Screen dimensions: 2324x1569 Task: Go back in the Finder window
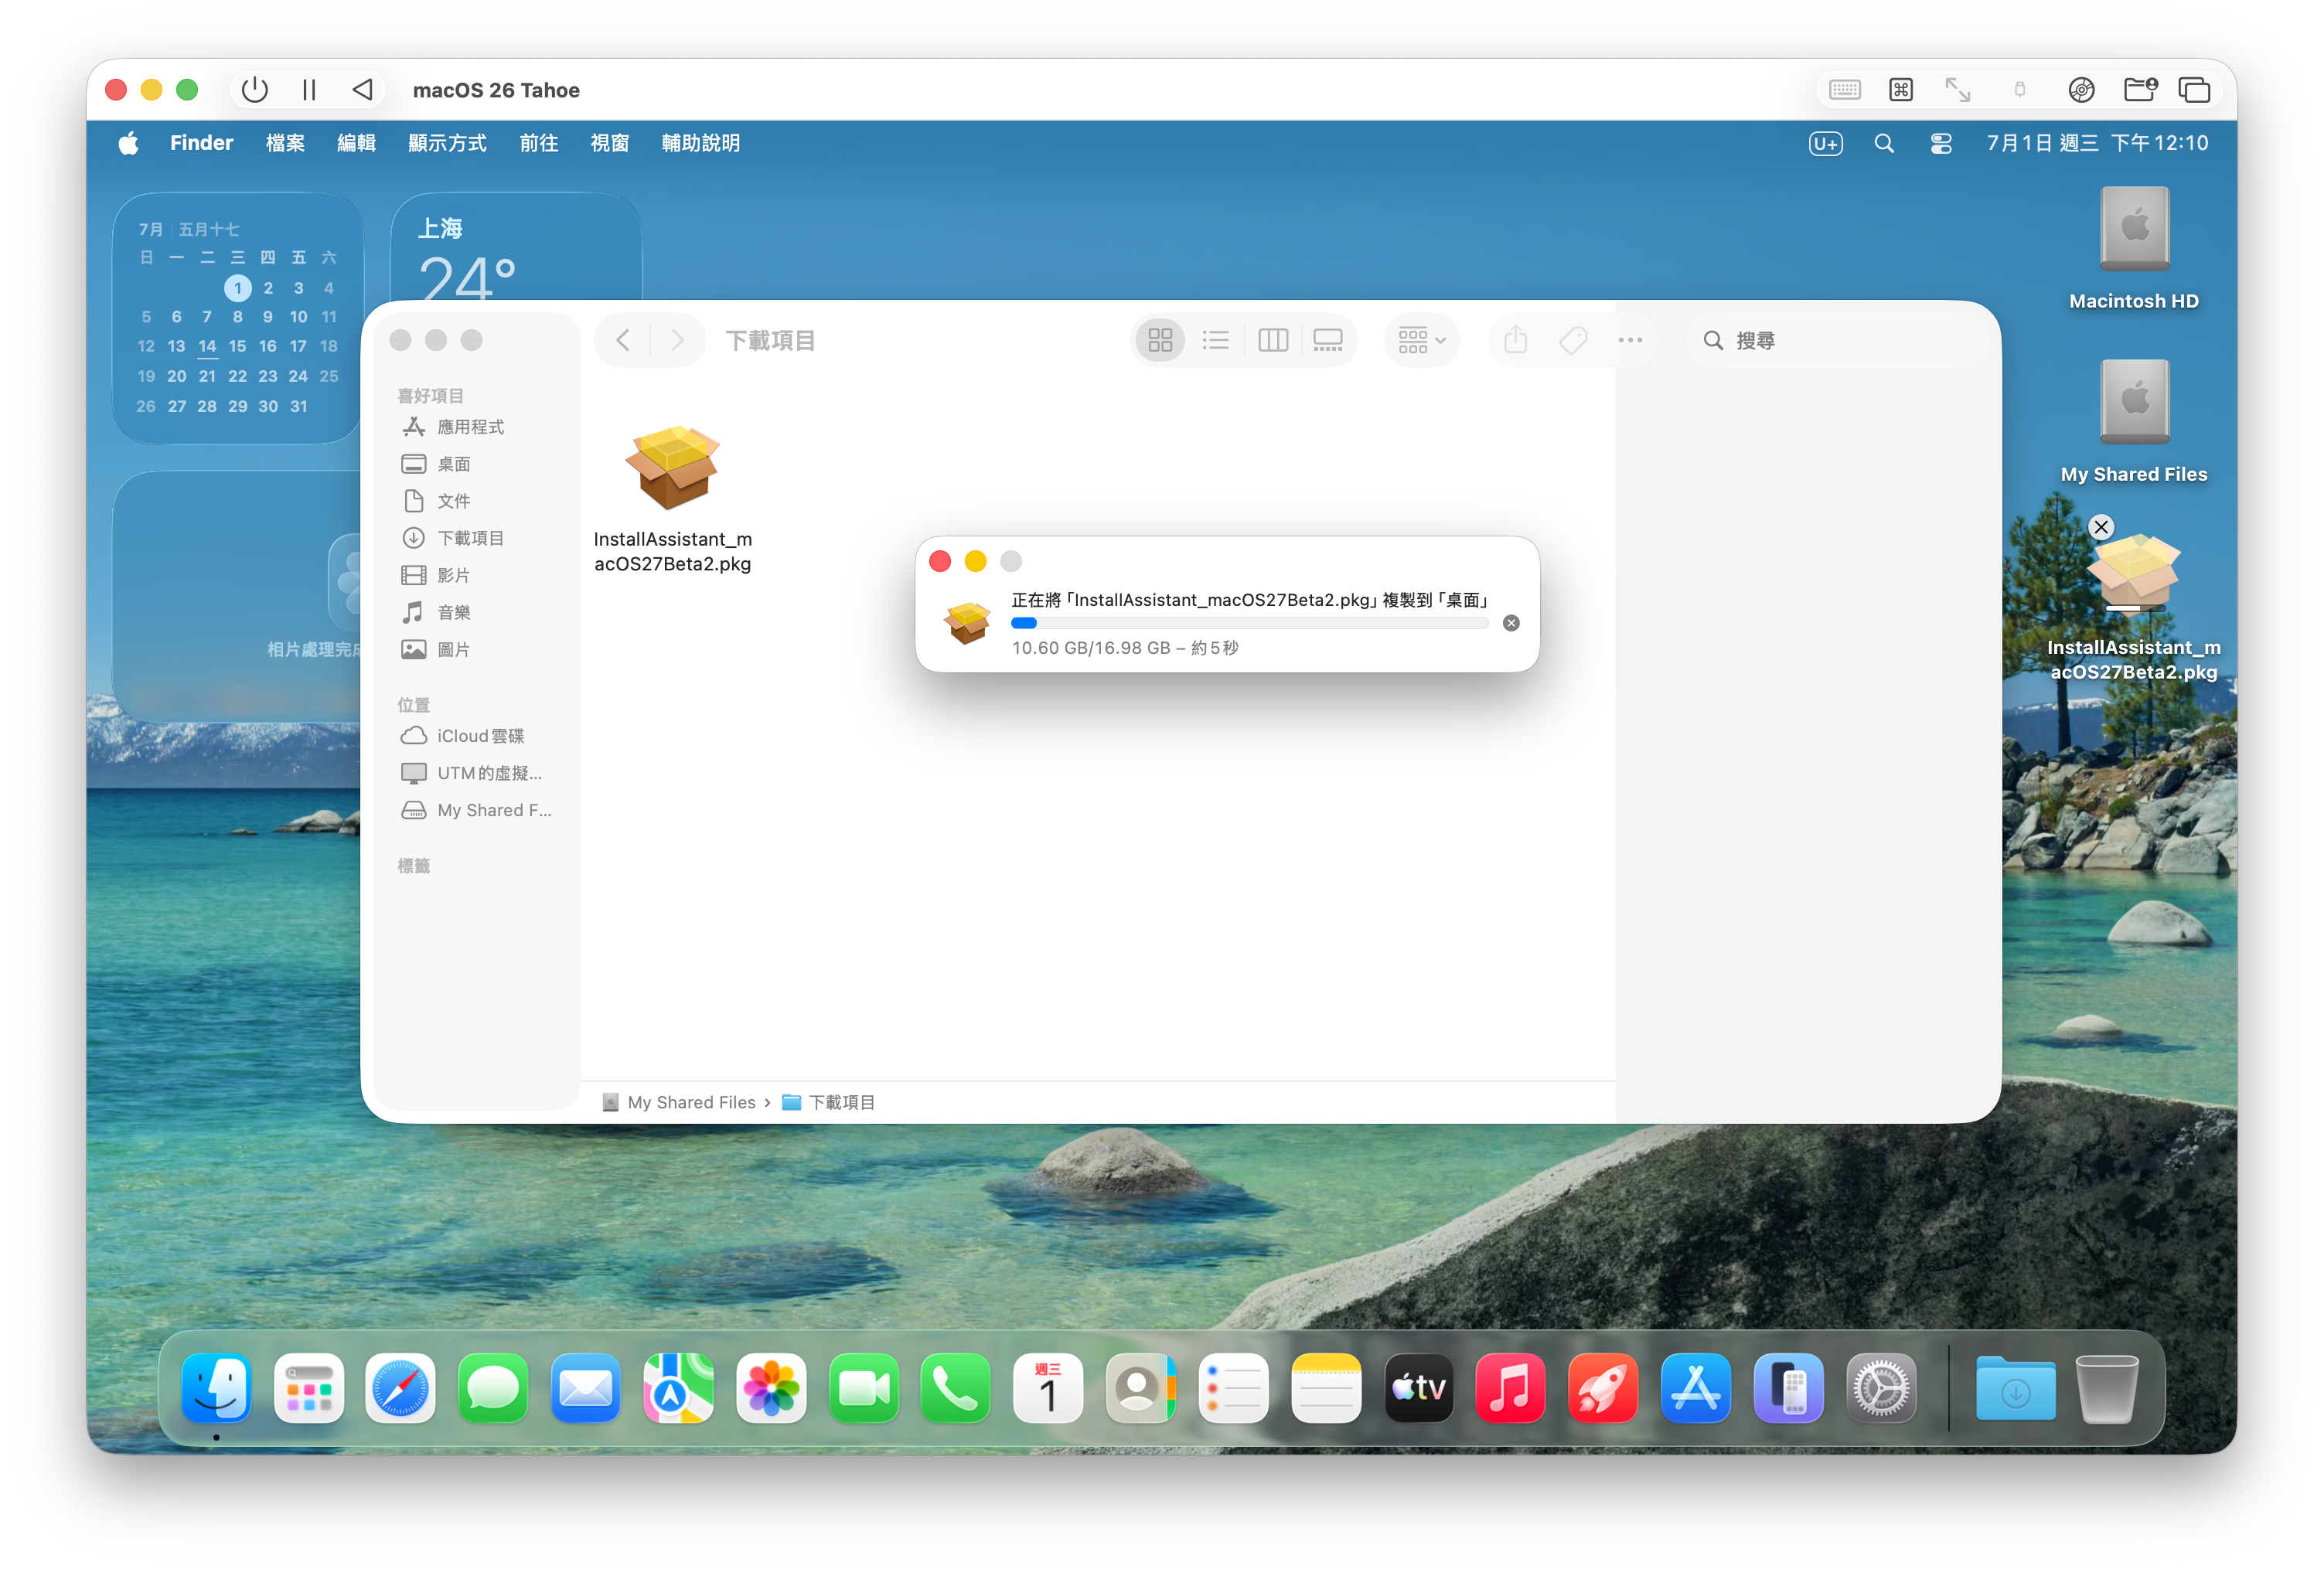click(623, 340)
